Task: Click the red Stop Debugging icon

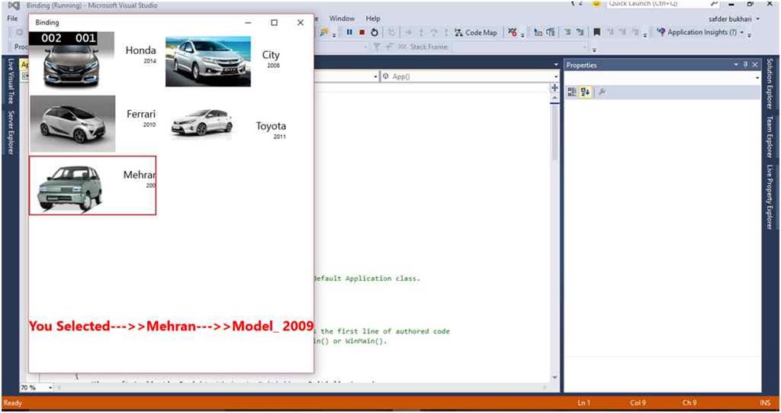Action: click(x=362, y=33)
